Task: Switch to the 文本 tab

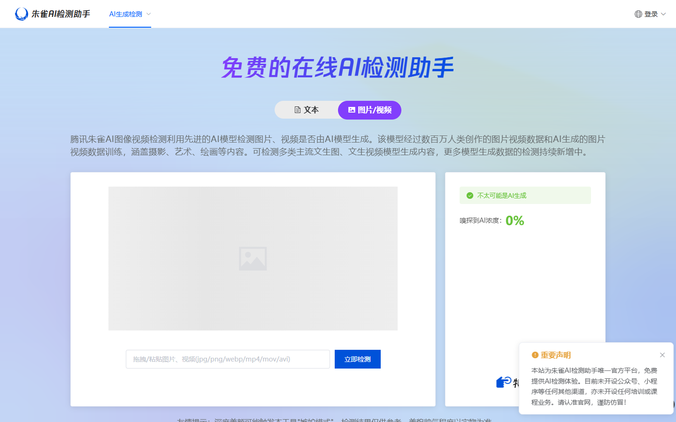Action: (307, 110)
